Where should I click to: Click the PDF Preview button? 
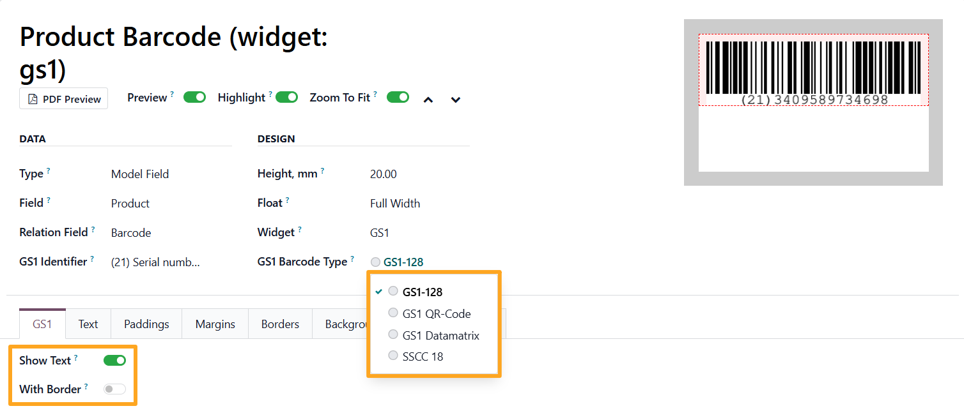64,99
